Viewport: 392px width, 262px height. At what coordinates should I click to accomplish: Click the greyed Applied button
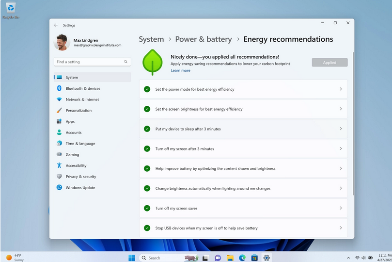tap(329, 63)
